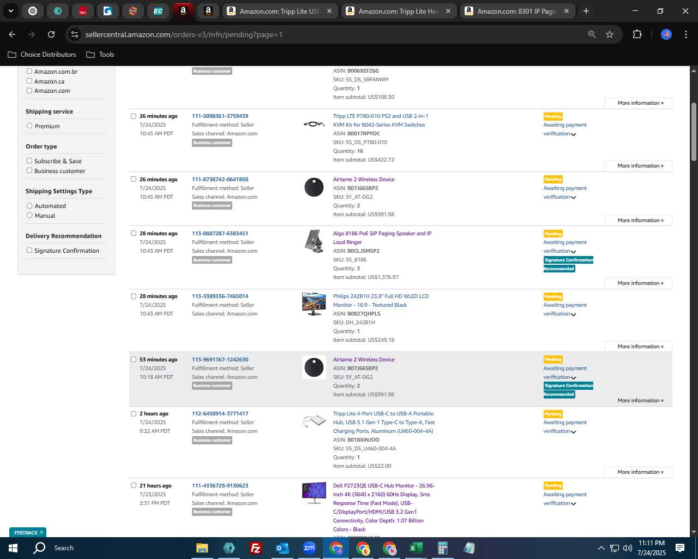Open Calculator from the taskbar

coord(442,548)
